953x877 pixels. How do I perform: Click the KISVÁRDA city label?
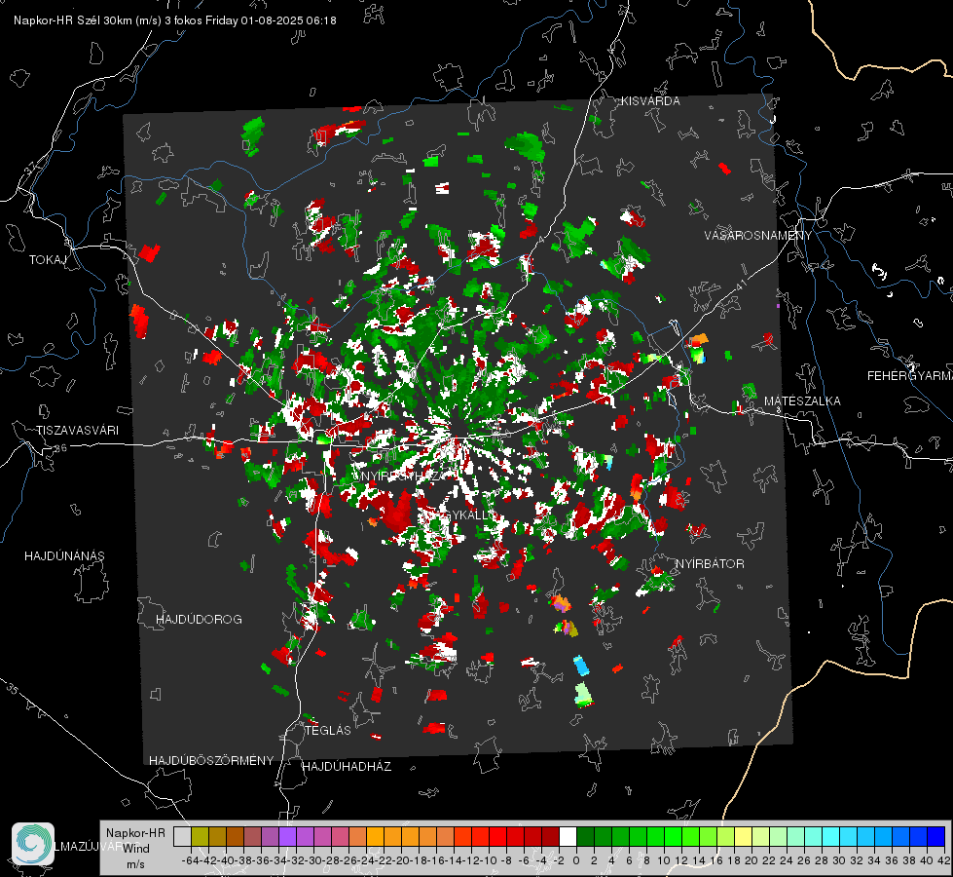[x=650, y=101]
